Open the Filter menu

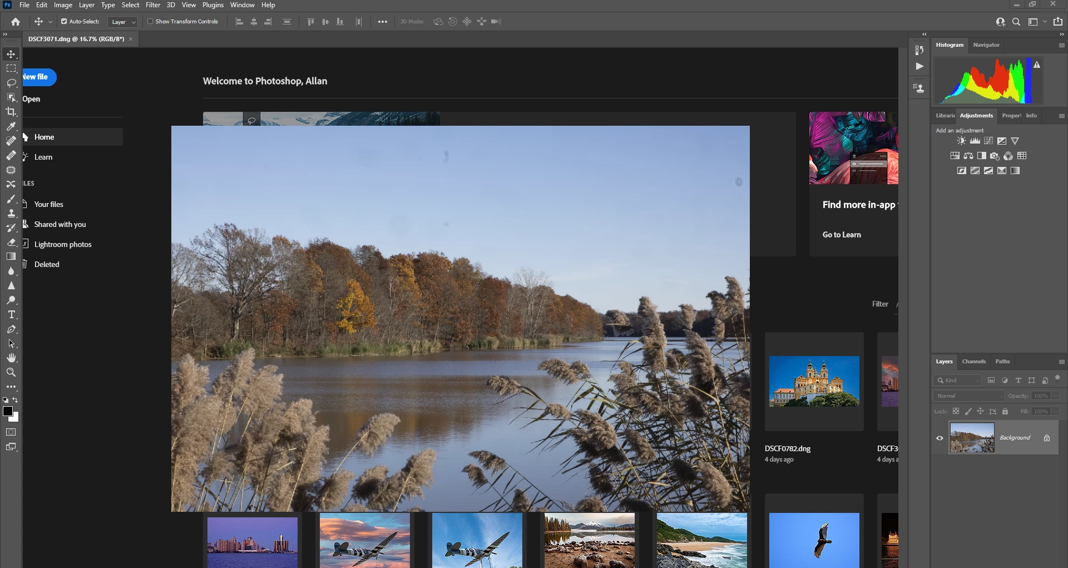click(153, 5)
